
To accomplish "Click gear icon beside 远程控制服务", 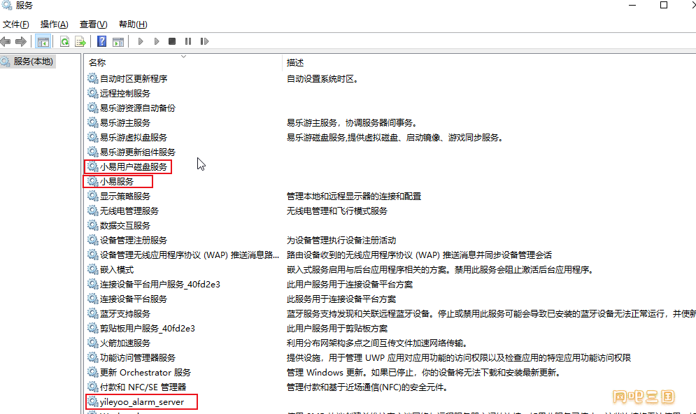I will point(92,93).
